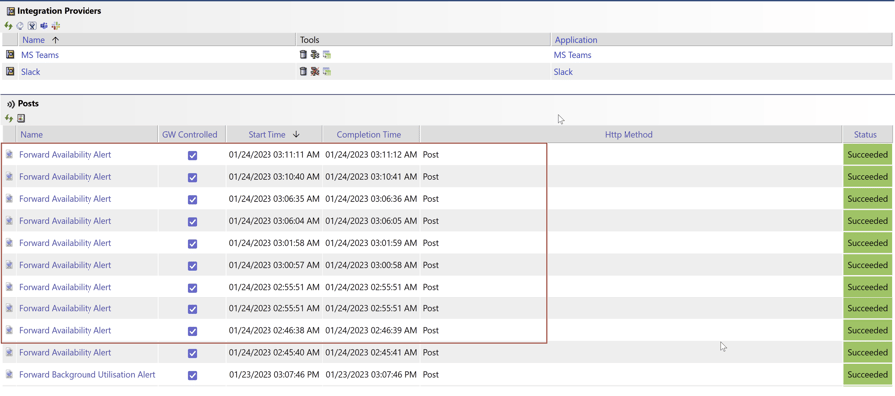
Task: Click the Integration Providers header icon
Action: click(10, 10)
